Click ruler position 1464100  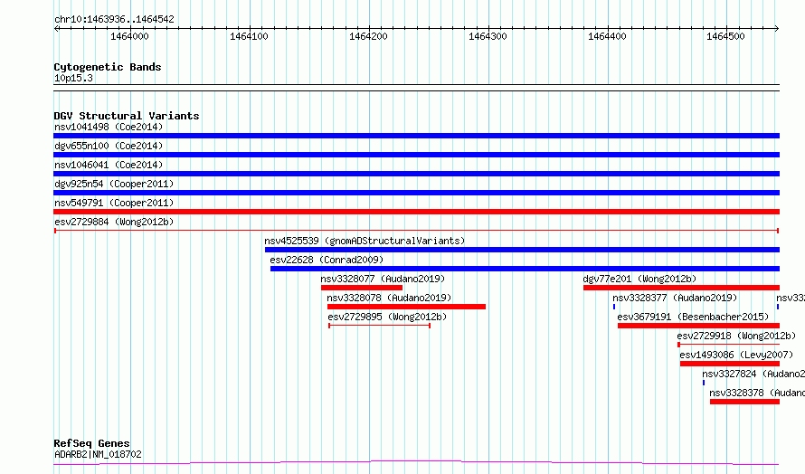pyautogui.click(x=249, y=37)
